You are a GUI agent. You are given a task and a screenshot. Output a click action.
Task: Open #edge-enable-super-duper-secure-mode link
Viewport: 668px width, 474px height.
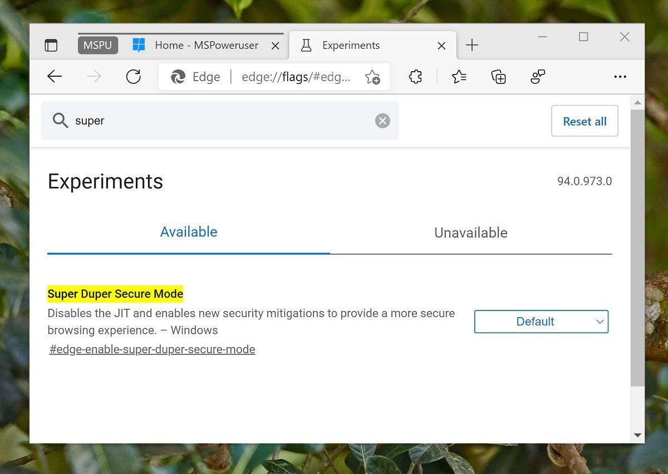(x=152, y=349)
